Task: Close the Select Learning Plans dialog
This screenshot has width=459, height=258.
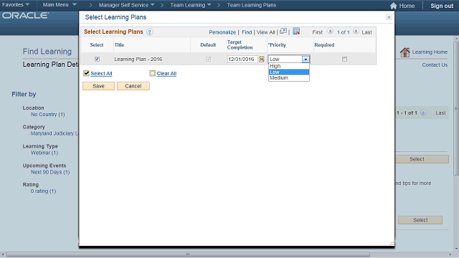Action: coord(389,17)
